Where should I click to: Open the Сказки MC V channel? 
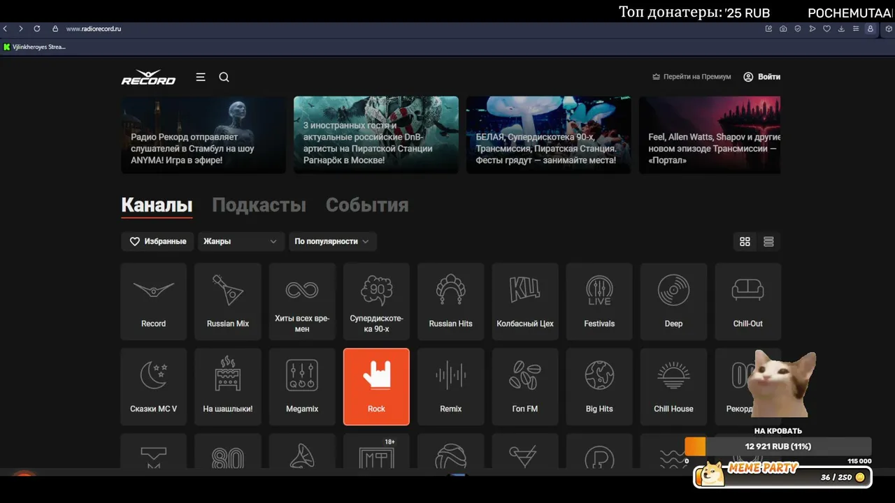tap(154, 386)
